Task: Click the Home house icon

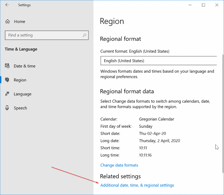Action: 8,21
